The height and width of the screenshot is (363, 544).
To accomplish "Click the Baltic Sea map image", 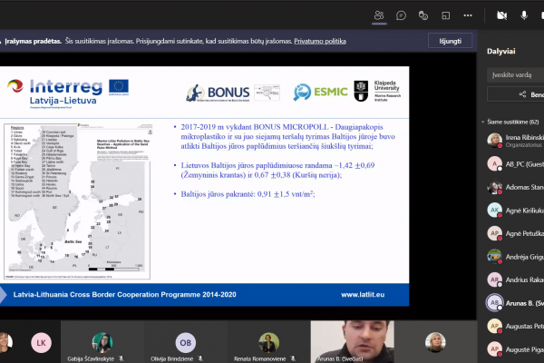I will tap(77, 201).
